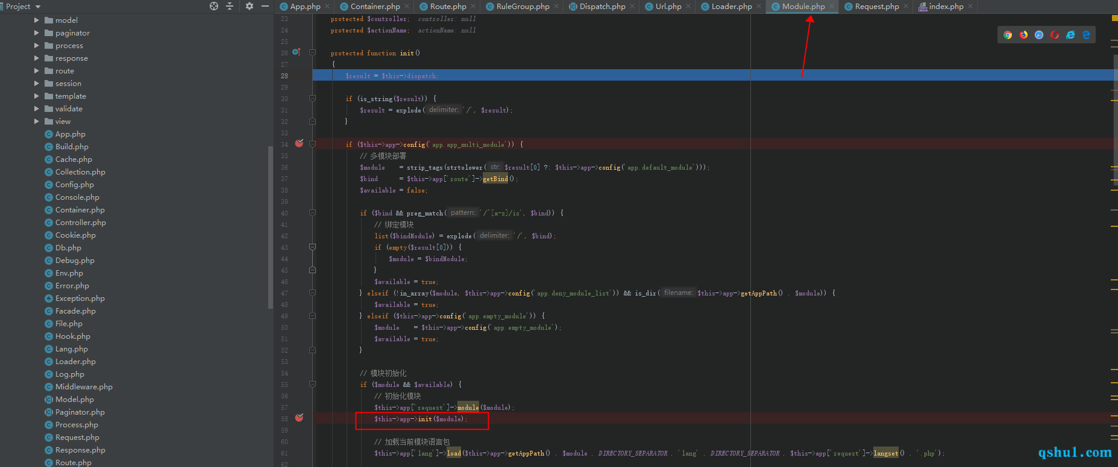Open in Firefox browser icon

pyautogui.click(x=1023, y=35)
